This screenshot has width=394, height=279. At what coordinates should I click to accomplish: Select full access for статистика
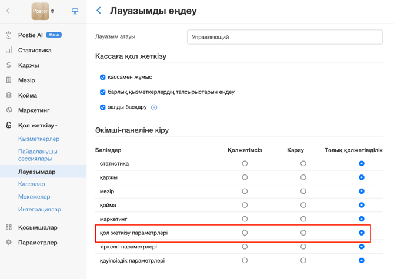[x=362, y=164]
